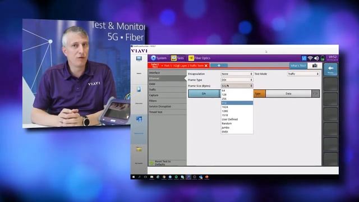Image resolution: width=359 pixels, height=202 pixels.
Task: Click the What's This? button
Action: click(x=298, y=66)
